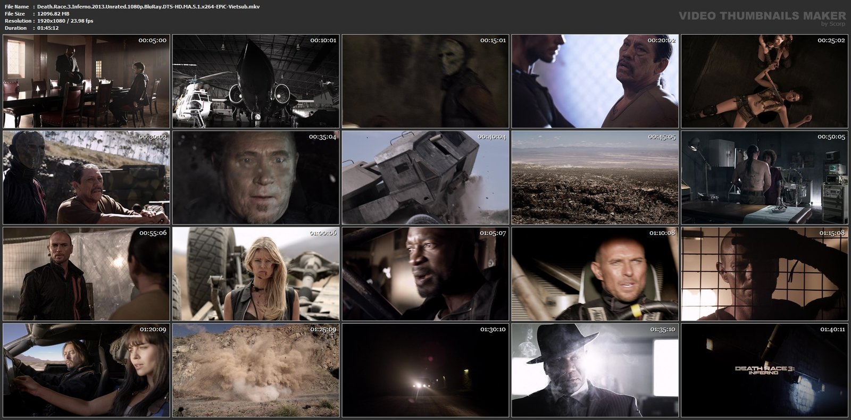Open the frame stamped 00:45:05
This screenshot has width=851, height=420.
pos(595,178)
